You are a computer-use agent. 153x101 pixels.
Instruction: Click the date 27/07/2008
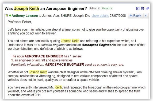point(118,16)
